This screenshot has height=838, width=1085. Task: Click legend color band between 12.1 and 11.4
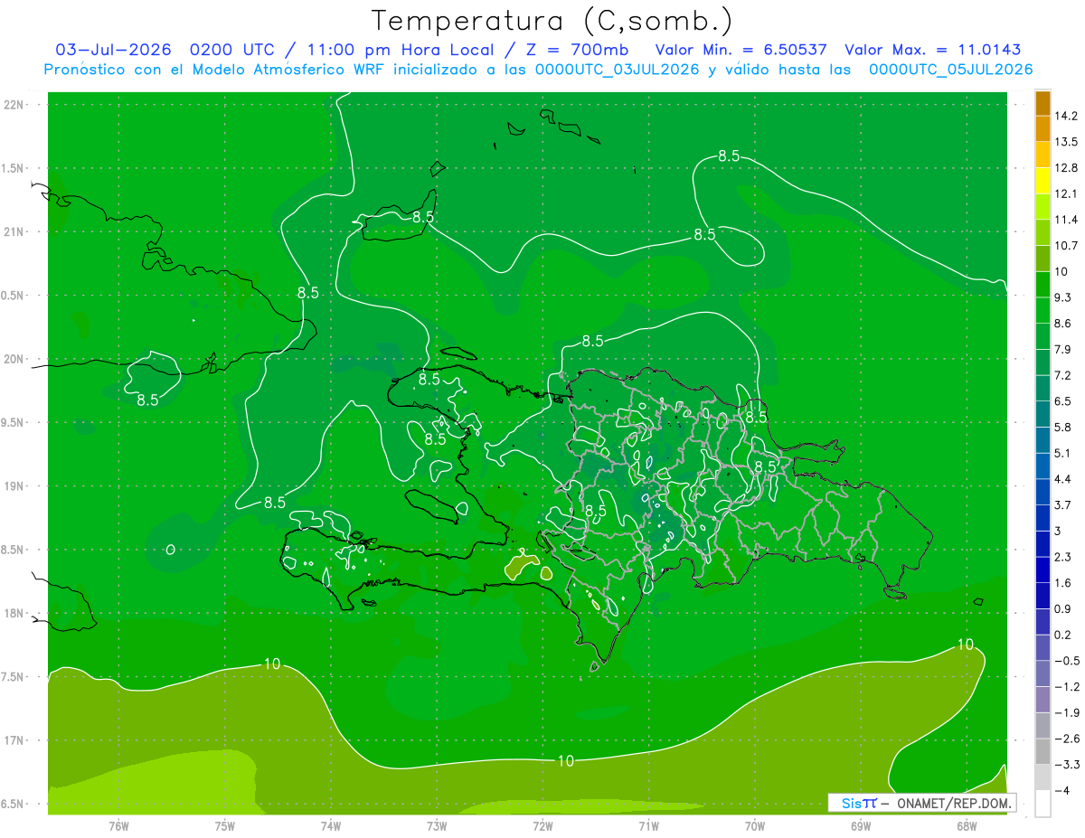pos(1043,207)
